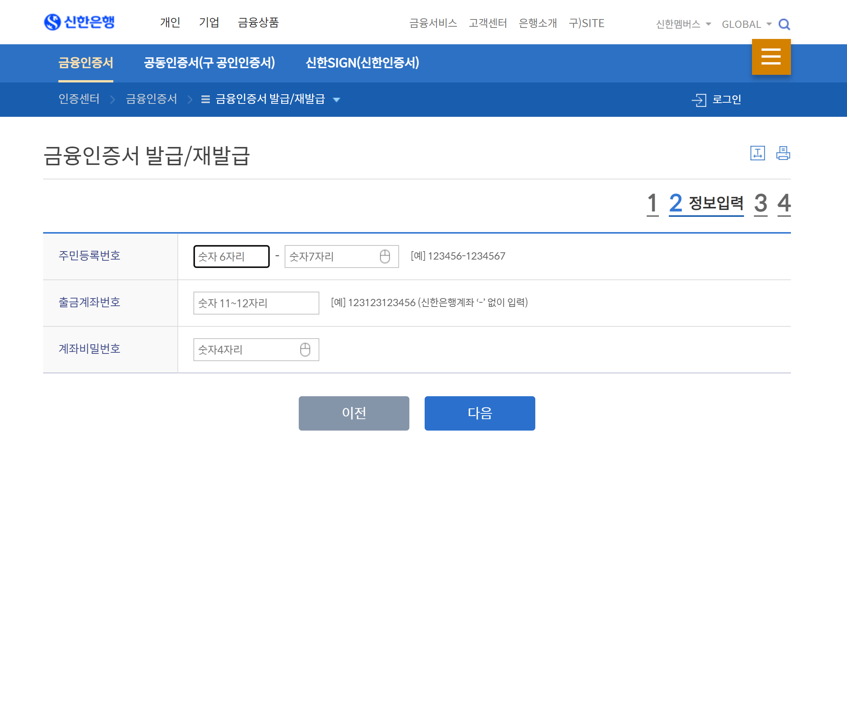Click the 다음 next button
The width and height of the screenshot is (847, 710).
pyautogui.click(x=480, y=413)
